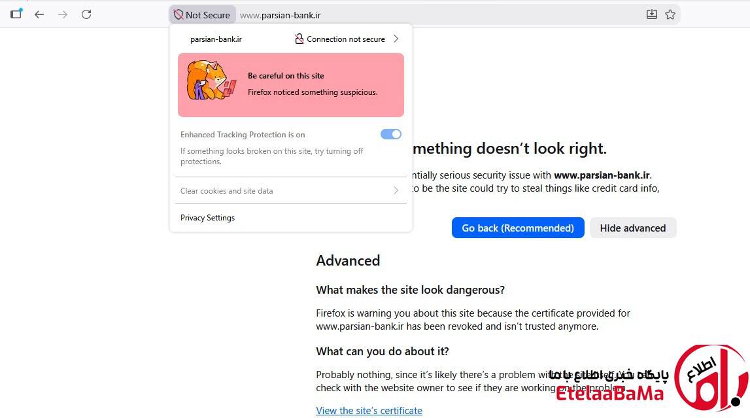Open Privacy Settings from the panel
This screenshot has height=418, width=750.
[x=207, y=218]
